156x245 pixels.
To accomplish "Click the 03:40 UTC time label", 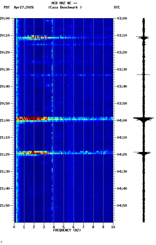I will coord(122,86).
